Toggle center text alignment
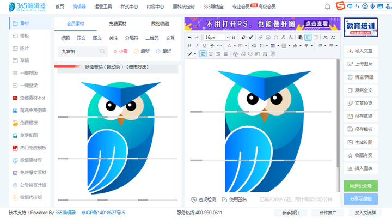Viewport: 392px width, 218px height. (211, 54)
